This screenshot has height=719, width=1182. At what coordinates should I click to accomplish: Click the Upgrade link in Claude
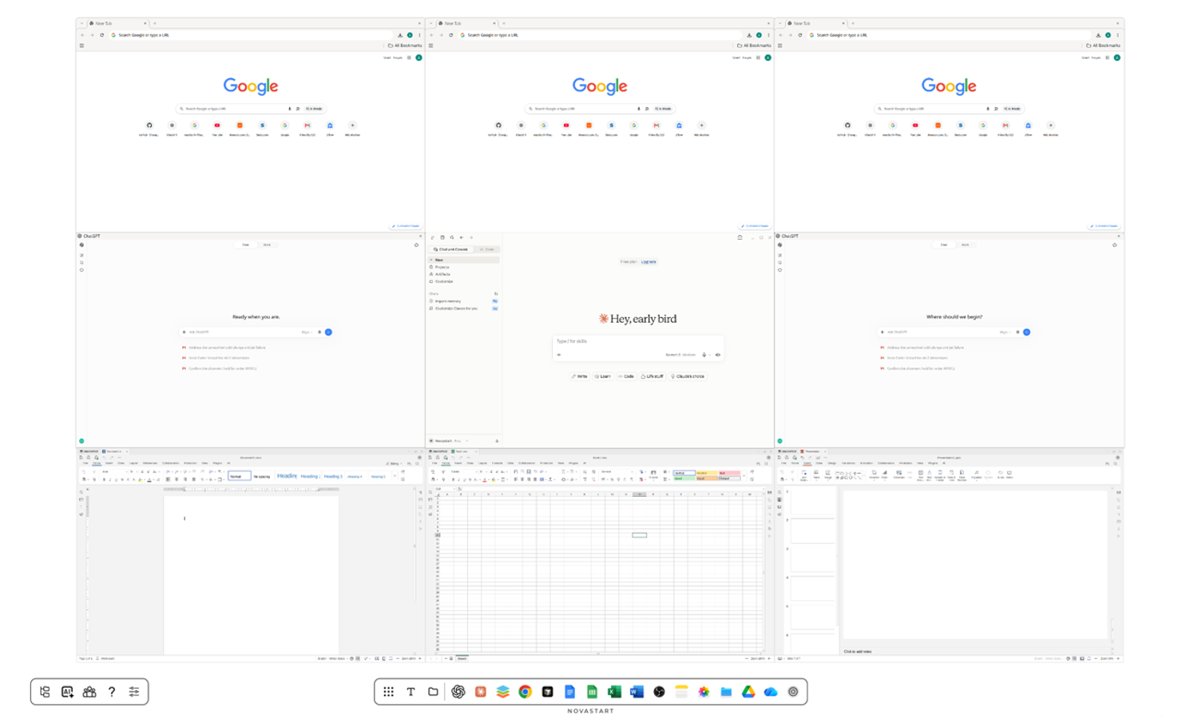649,262
